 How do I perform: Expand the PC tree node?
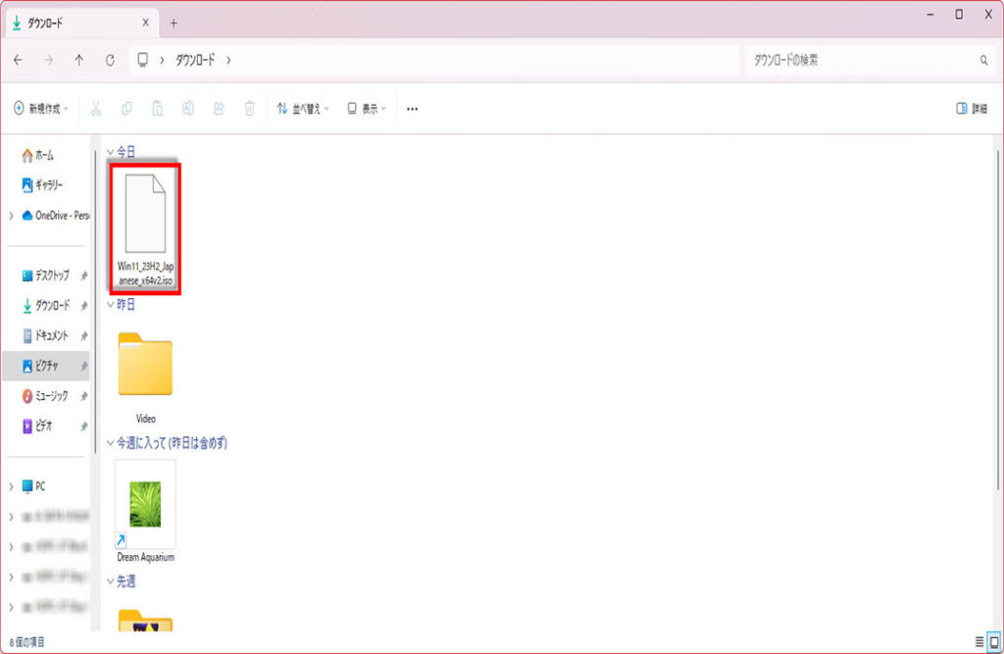click(11, 486)
